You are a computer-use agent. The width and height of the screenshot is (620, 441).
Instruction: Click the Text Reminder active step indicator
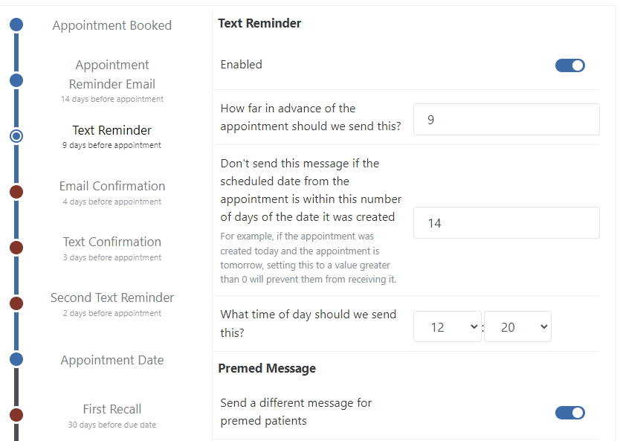[x=16, y=136]
